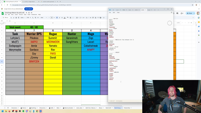Click the undo icon
The height and width of the screenshot is (113, 201).
pyautogui.click(x=11, y=18)
